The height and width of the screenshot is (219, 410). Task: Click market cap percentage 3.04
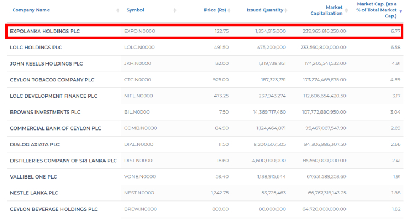point(395,112)
